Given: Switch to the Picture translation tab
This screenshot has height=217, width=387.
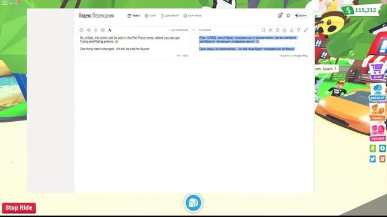Looking at the screenshot, I should [x=192, y=16].
